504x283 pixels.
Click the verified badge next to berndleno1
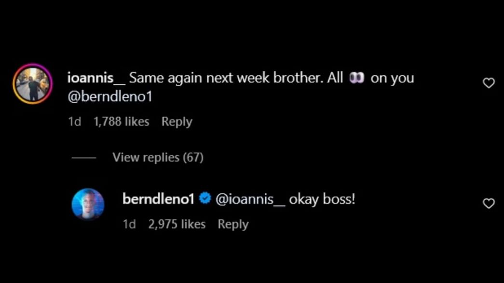[205, 198]
